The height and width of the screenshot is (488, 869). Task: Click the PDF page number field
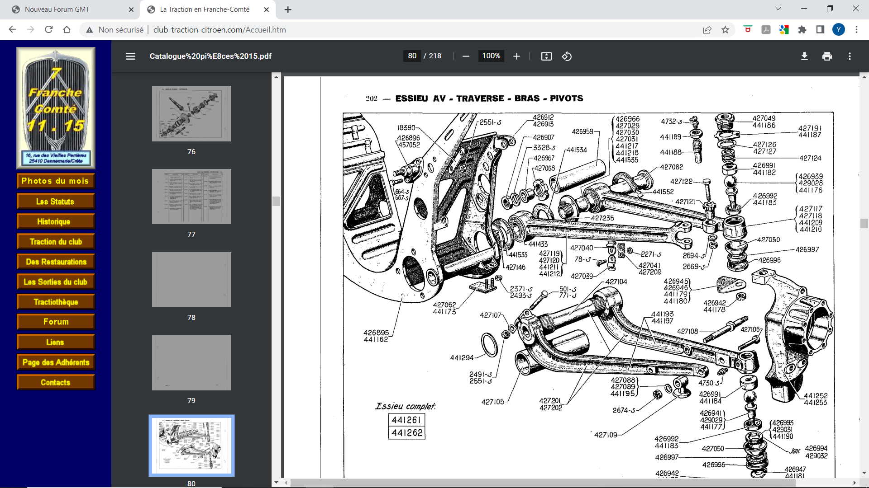pyautogui.click(x=412, y=56)
